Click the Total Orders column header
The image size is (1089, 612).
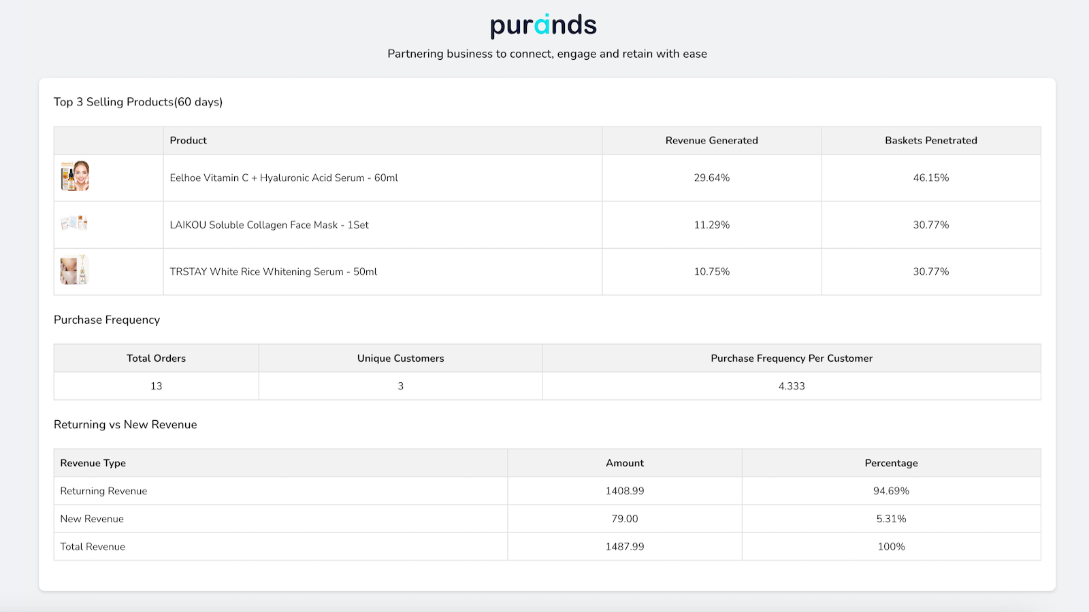click(x=156, y=358)
